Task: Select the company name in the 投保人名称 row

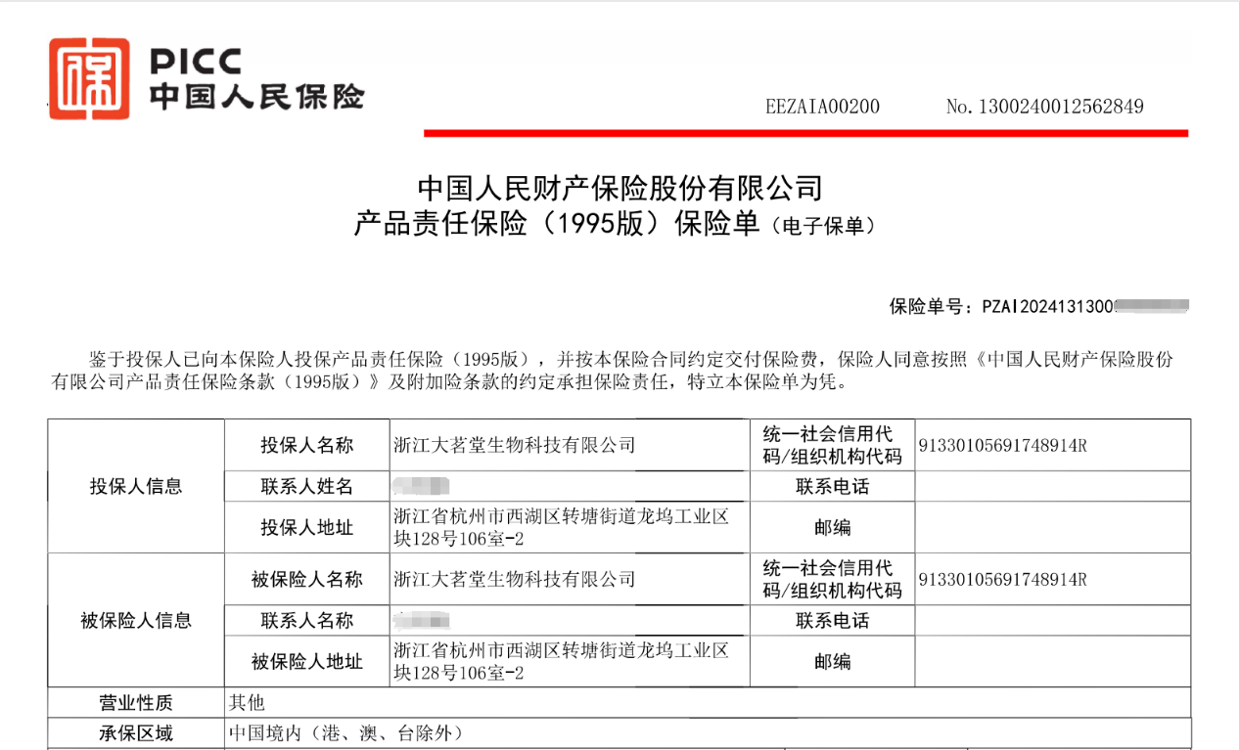Action: (x=514, y=446)
